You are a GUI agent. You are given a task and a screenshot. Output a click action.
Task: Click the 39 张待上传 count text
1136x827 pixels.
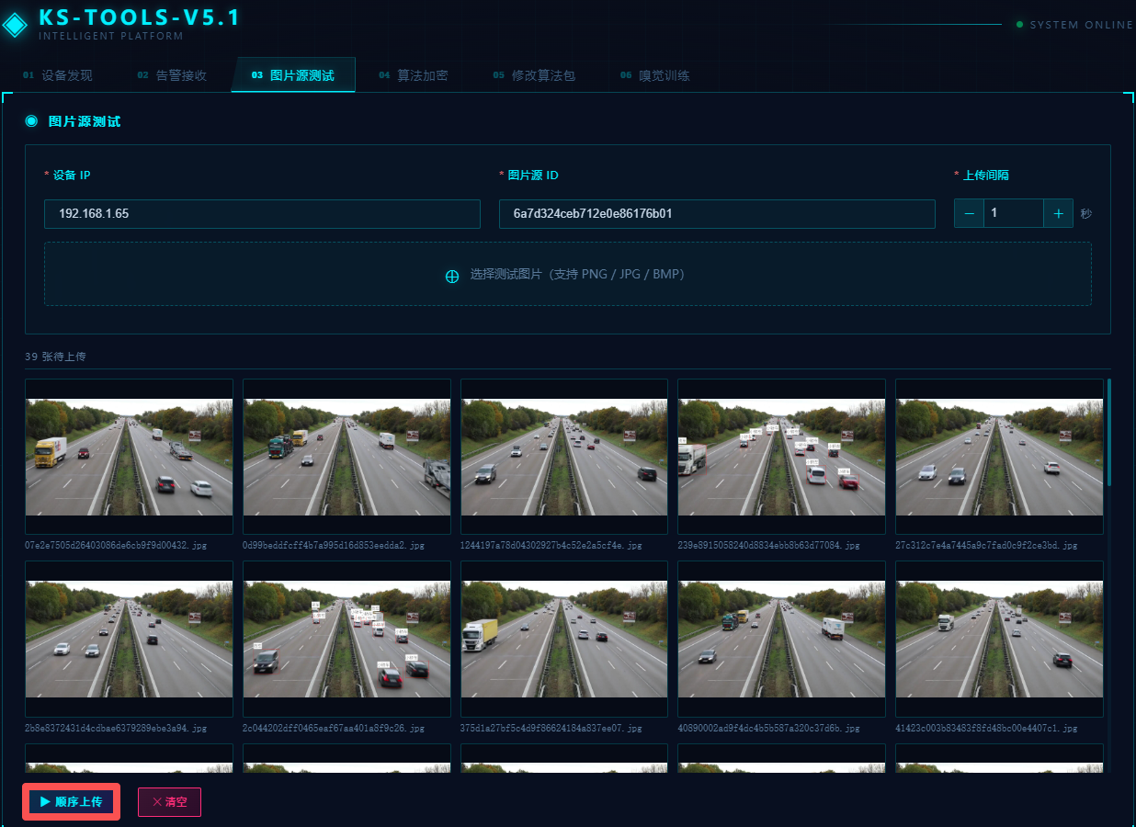pyautogui.click(x=55, y=357)
